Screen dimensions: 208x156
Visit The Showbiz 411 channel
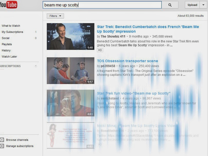pos(113,36)
